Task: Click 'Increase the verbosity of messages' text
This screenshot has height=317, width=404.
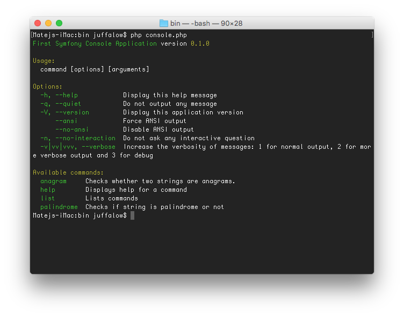Action: point(189,147)
